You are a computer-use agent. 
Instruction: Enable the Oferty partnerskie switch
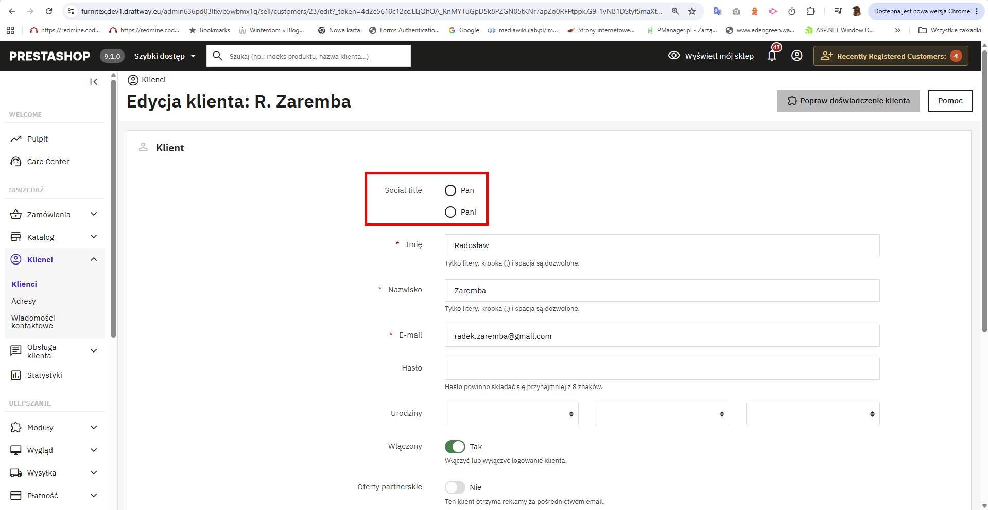click(x=455, y=487)
